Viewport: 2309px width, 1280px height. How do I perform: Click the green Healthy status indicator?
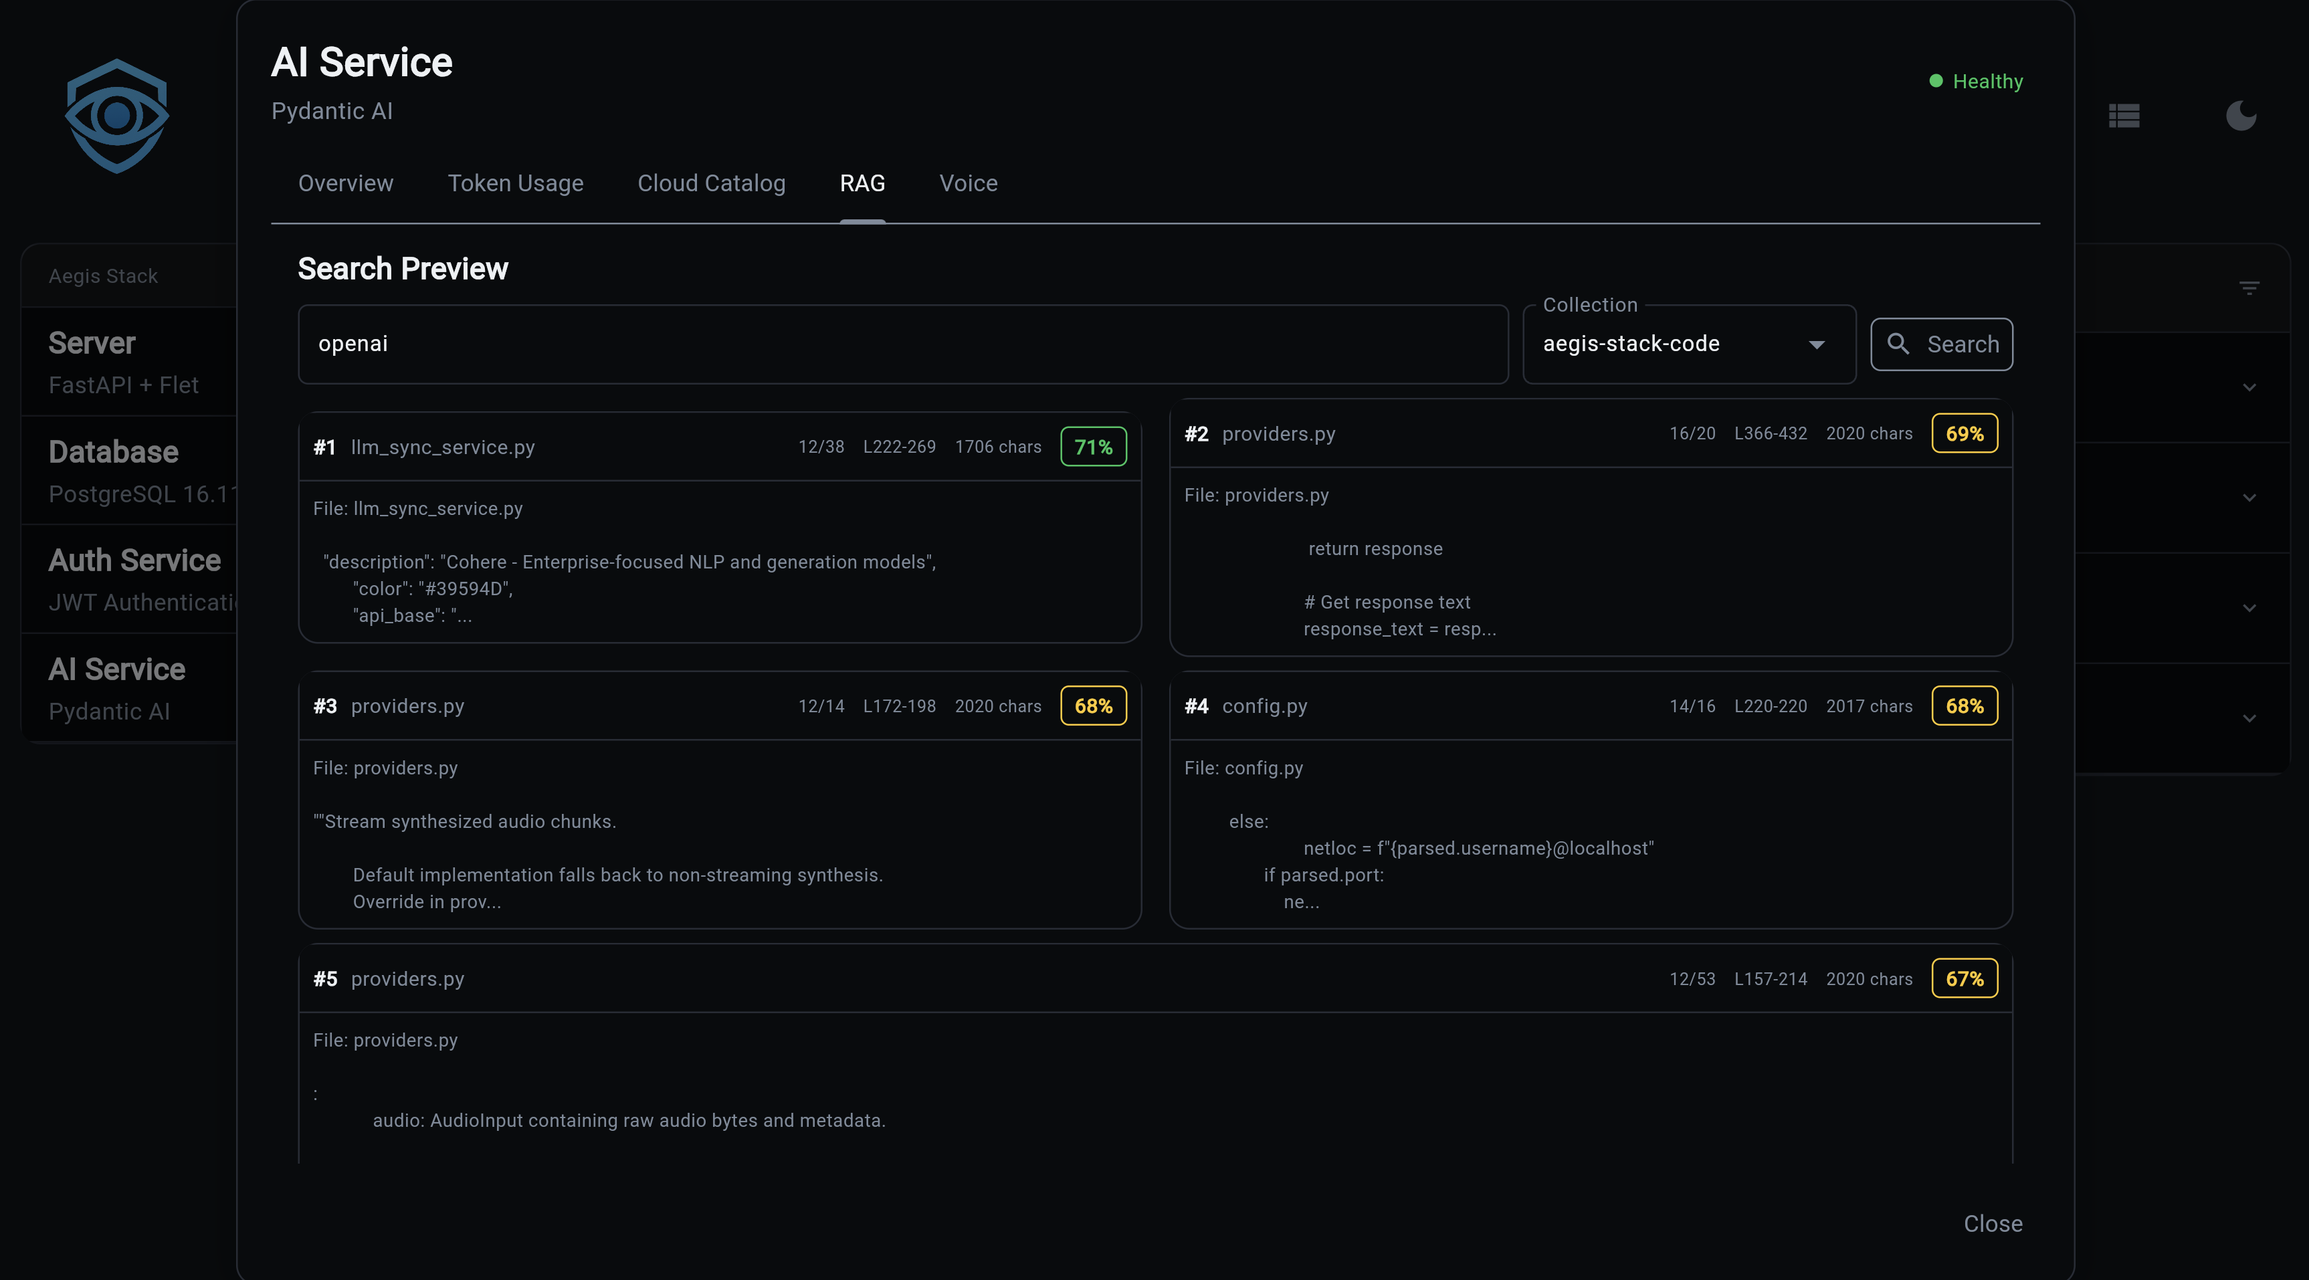(1975, 82)
